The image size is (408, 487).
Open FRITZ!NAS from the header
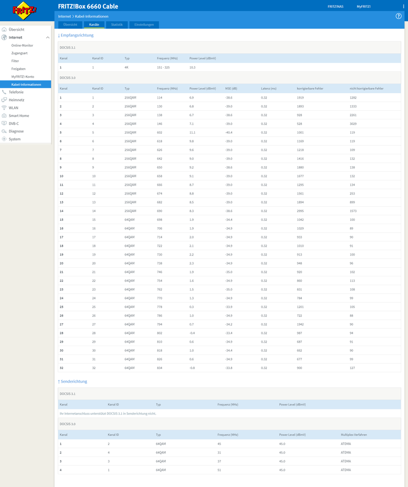pos(335,6)
